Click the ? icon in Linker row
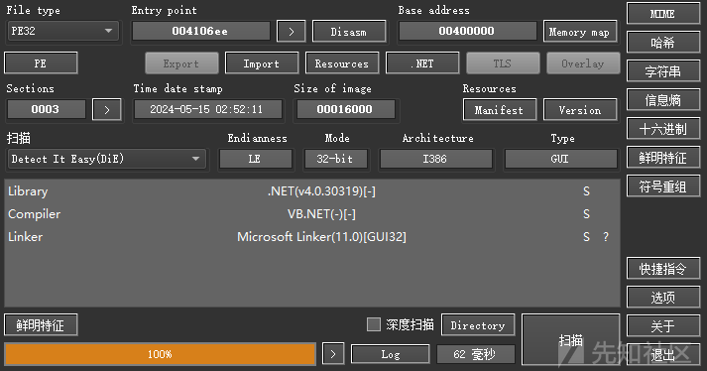 click(606, 237)
